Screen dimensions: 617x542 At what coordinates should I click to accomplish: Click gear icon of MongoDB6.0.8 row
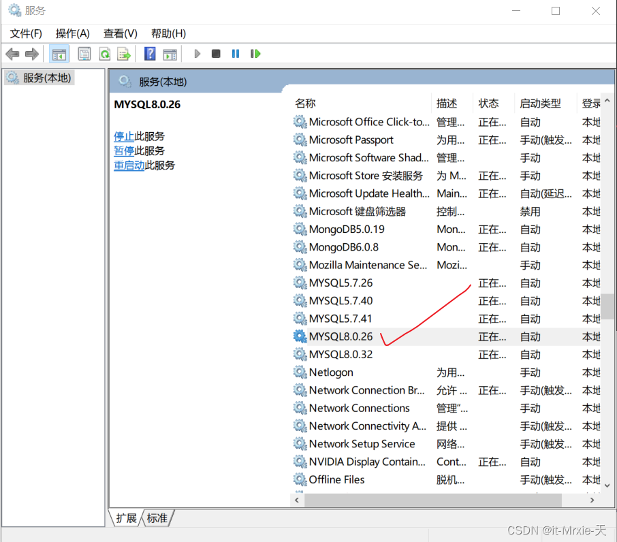pos(300,247)
